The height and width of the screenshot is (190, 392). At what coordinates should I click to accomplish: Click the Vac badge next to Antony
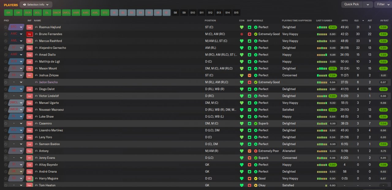click(x=30, y=151)
